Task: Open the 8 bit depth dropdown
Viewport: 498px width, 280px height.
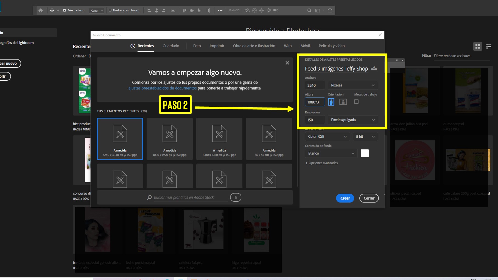Action: click(365, 137)
